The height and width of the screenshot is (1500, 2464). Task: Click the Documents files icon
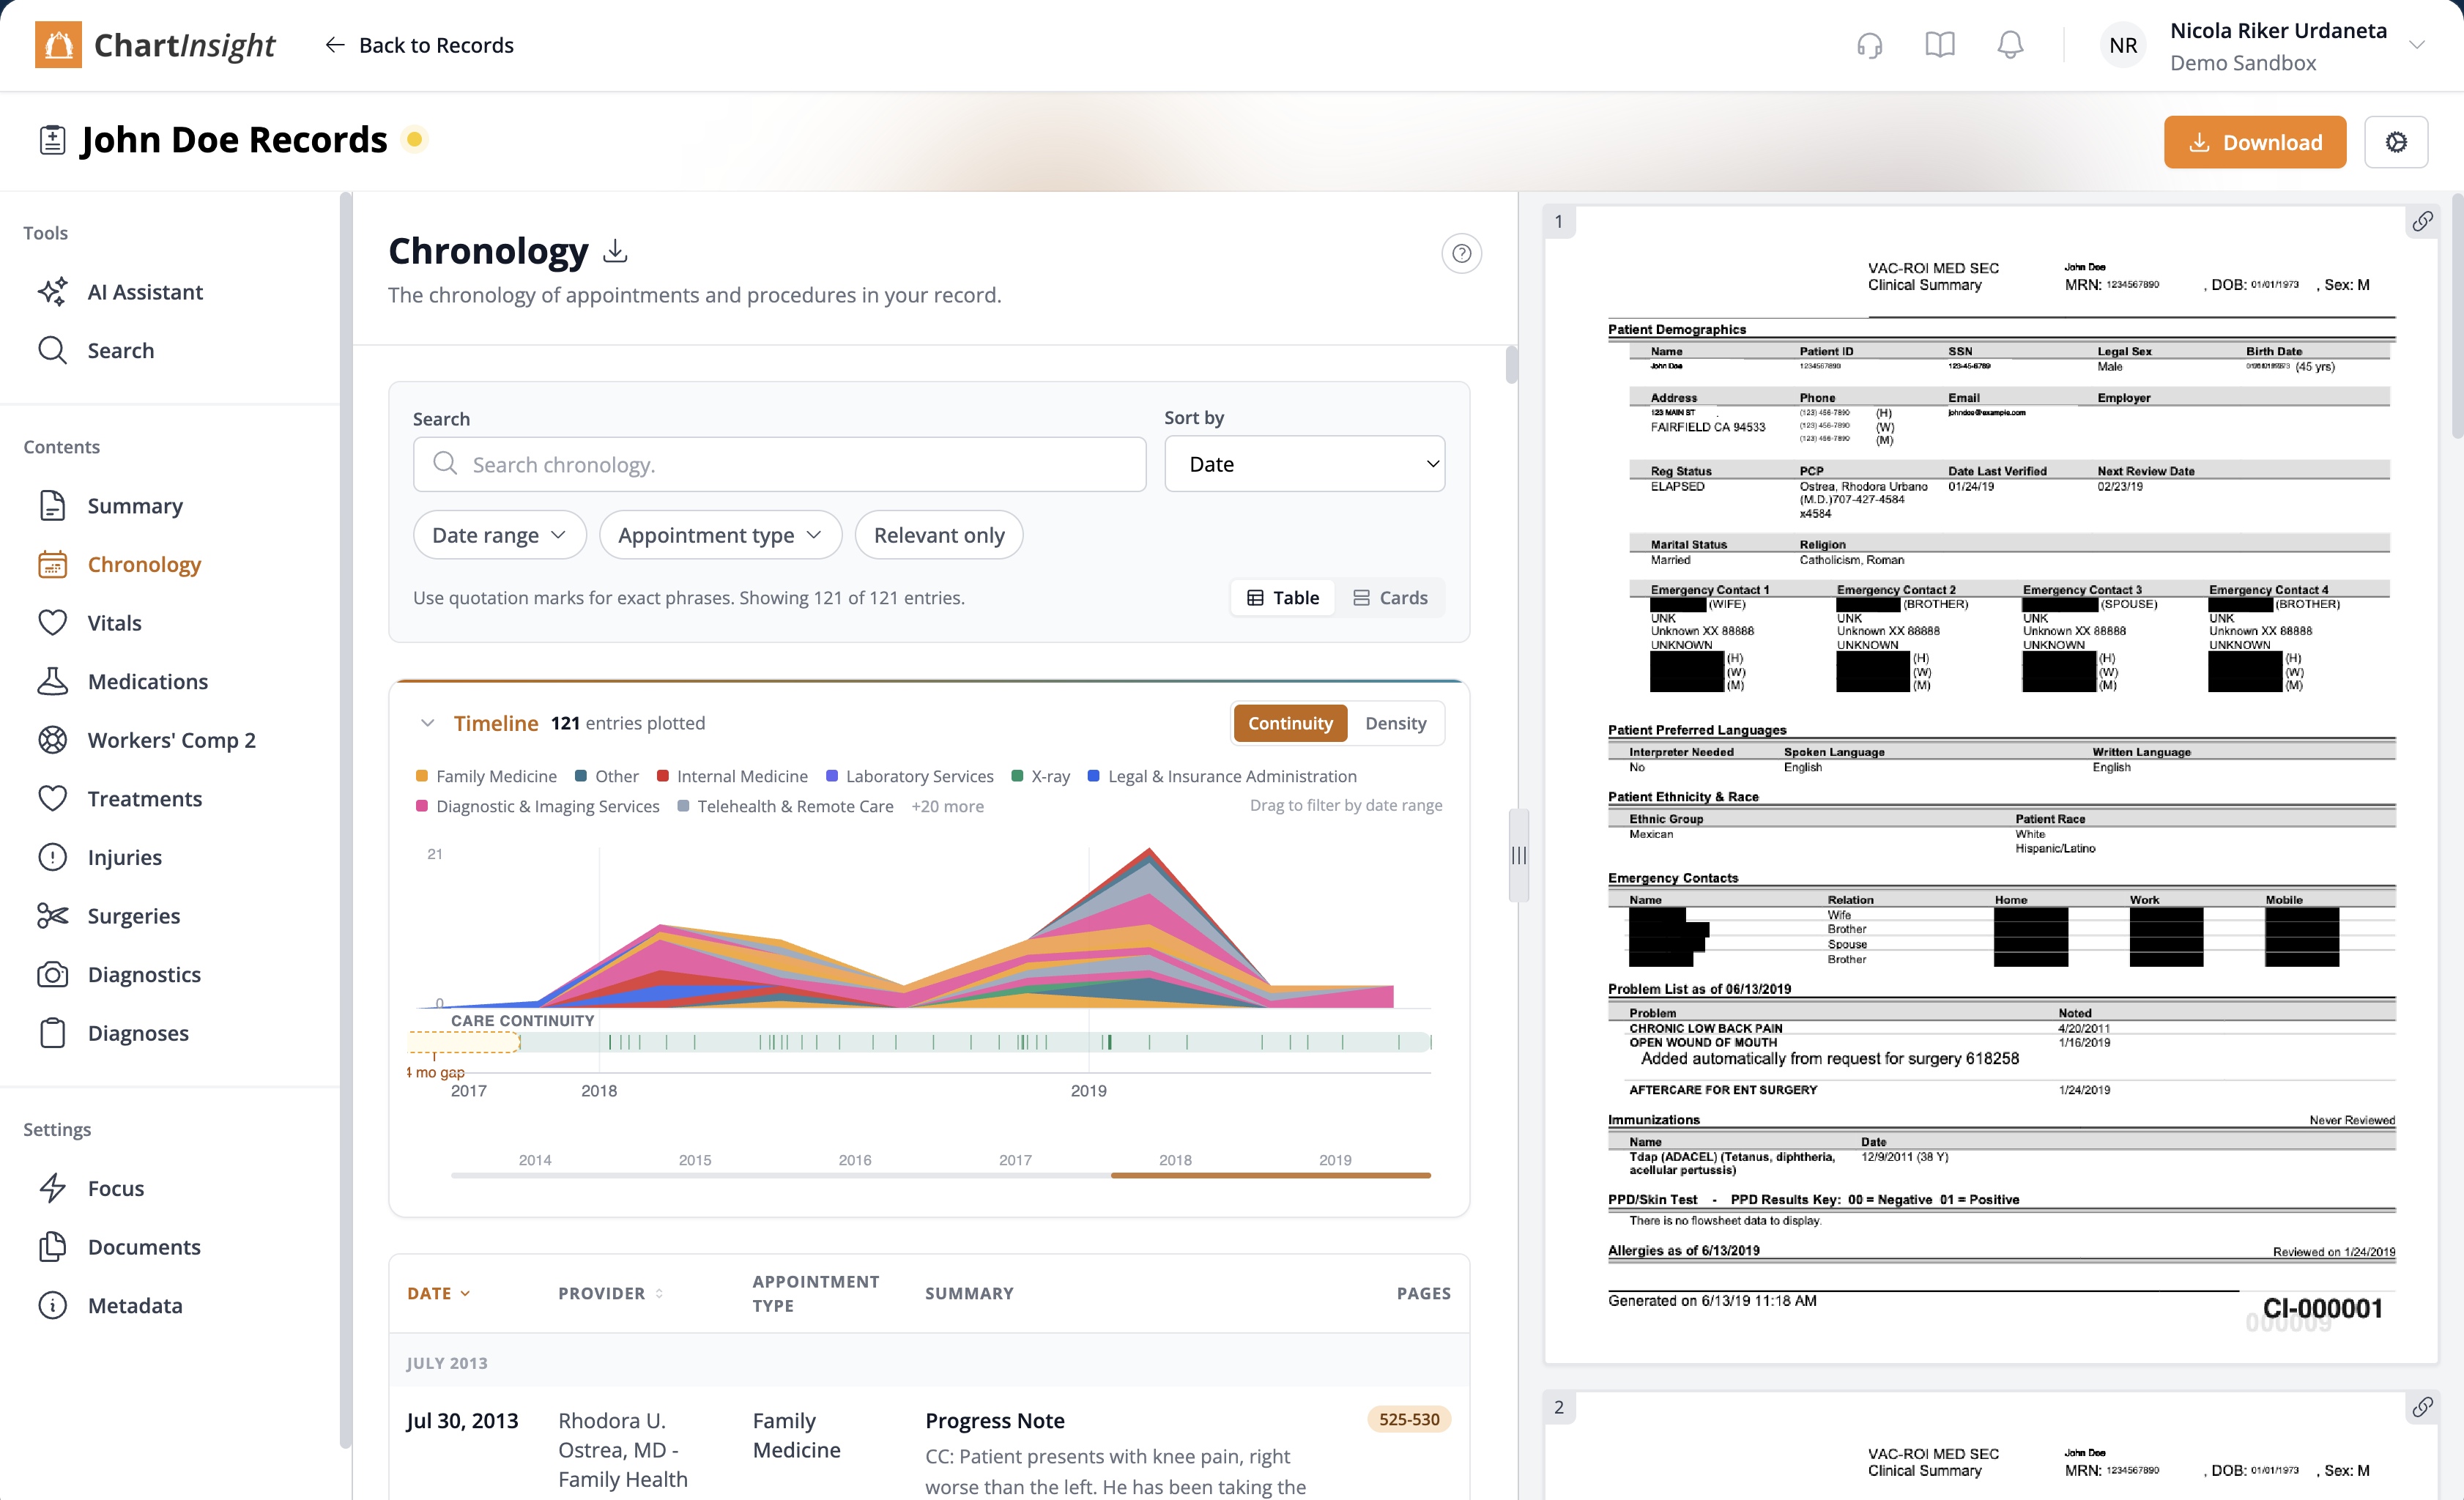click(x=52, y=1246)
